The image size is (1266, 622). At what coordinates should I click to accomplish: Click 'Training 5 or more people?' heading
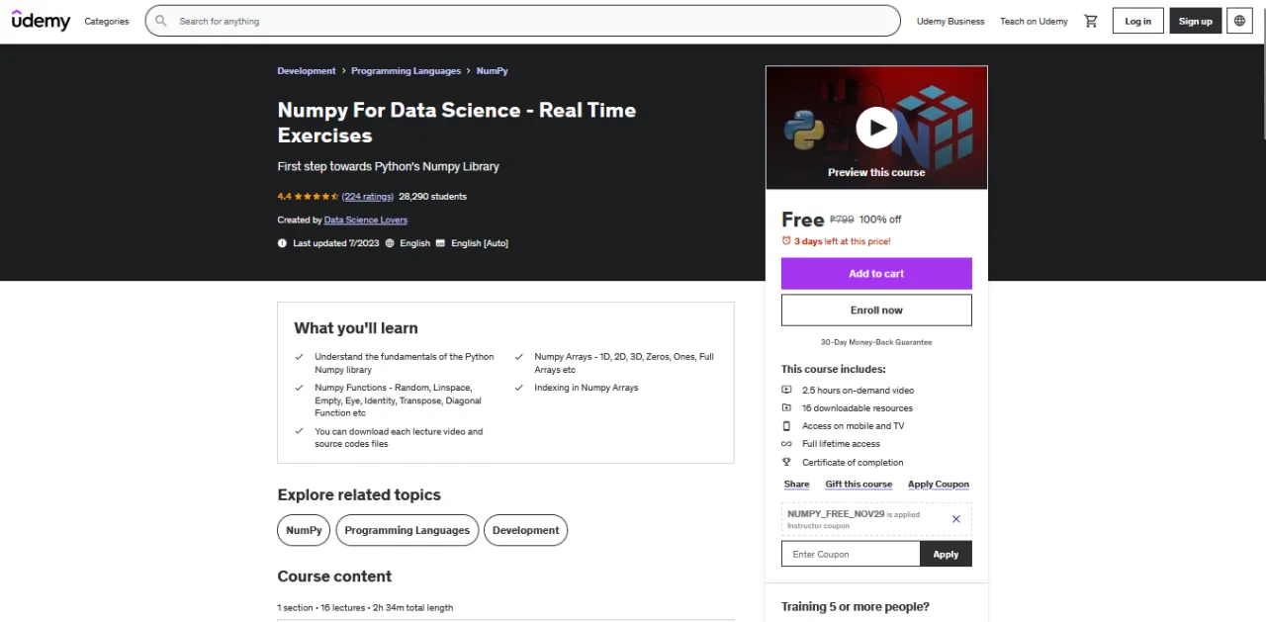coord(856,606)
